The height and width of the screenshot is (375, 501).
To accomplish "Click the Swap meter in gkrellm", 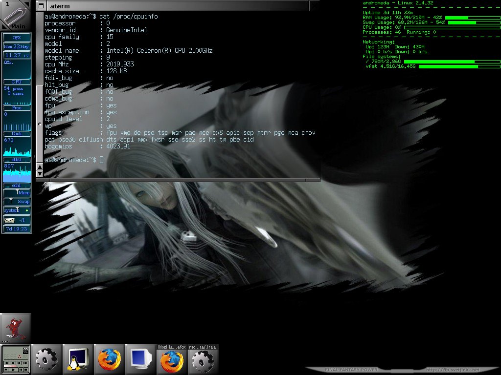I will pyautogui.click(x=17, y=202).
